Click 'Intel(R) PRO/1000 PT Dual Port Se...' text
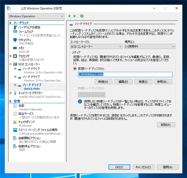Image resolution: width=187 pixels, height=178 pixels. [41, 97]
